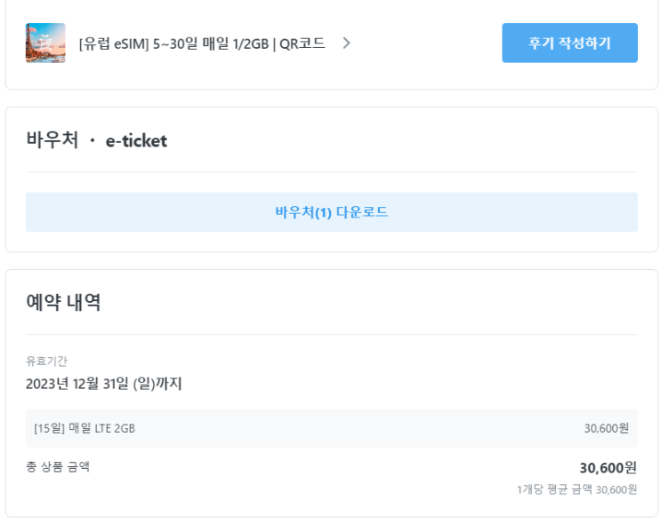Click the 바우처 word in the section heading
This screenshot has height=524, width=661.
[x=52, y=140]
